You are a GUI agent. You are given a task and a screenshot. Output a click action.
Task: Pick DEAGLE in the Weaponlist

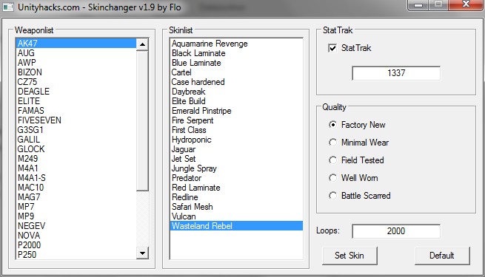pos(76,92)
